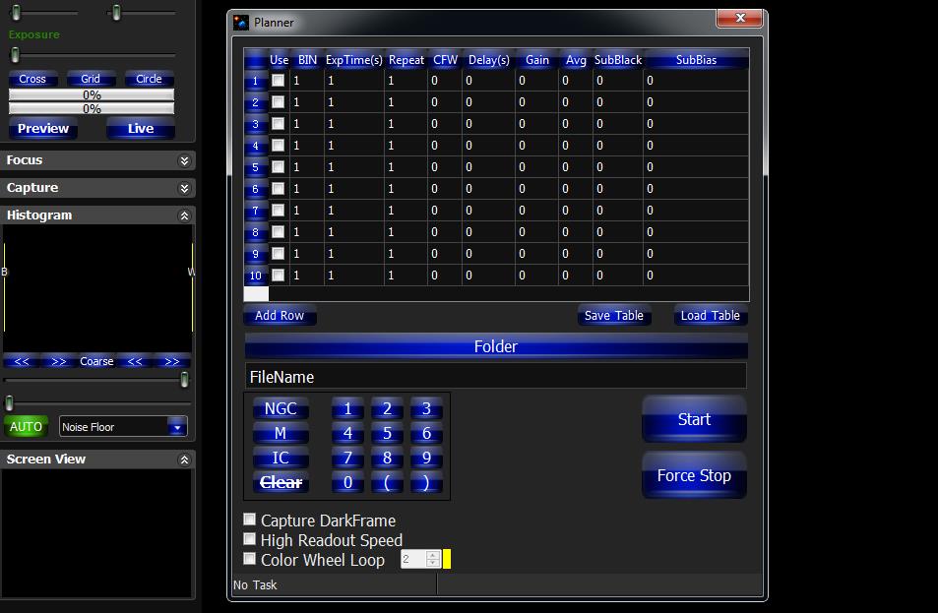938x613 pixels.
Task: Click the yellow color indicator near loop count
Action: [446, 559]
